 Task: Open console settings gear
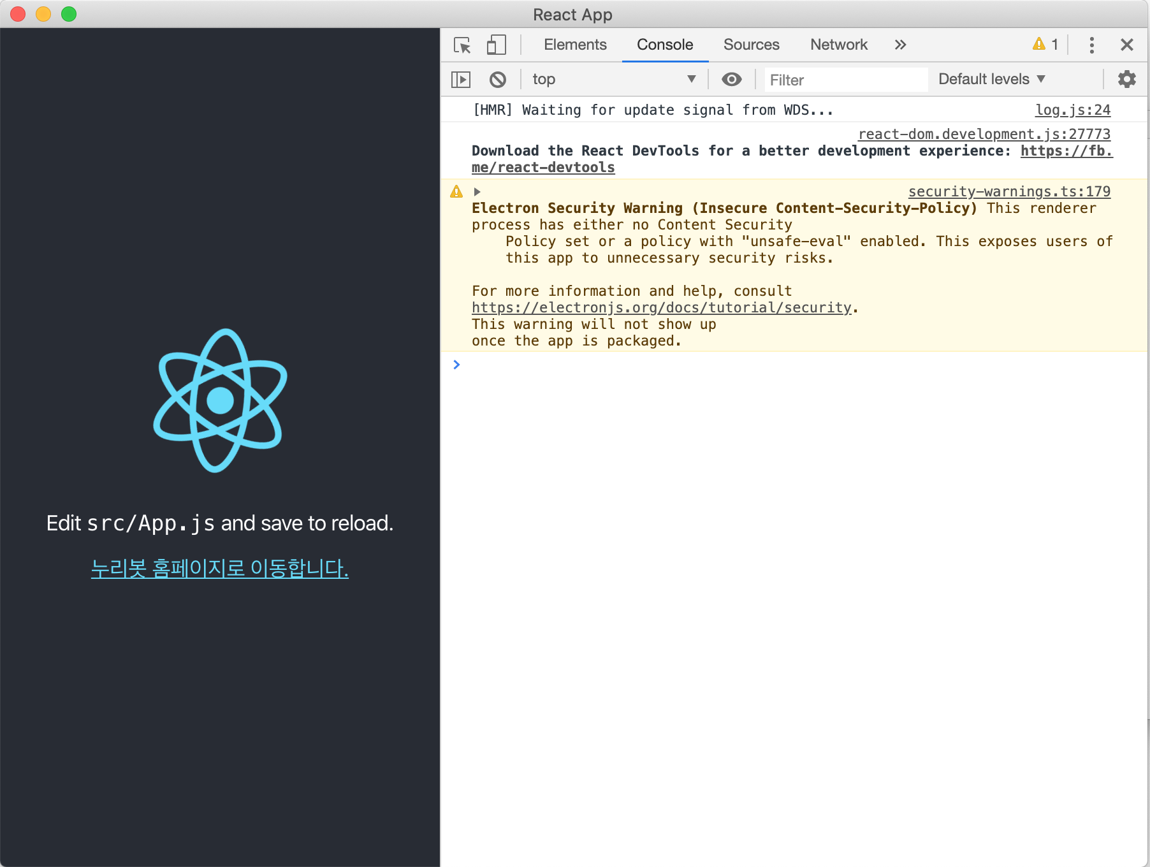tap(1127, 79)
